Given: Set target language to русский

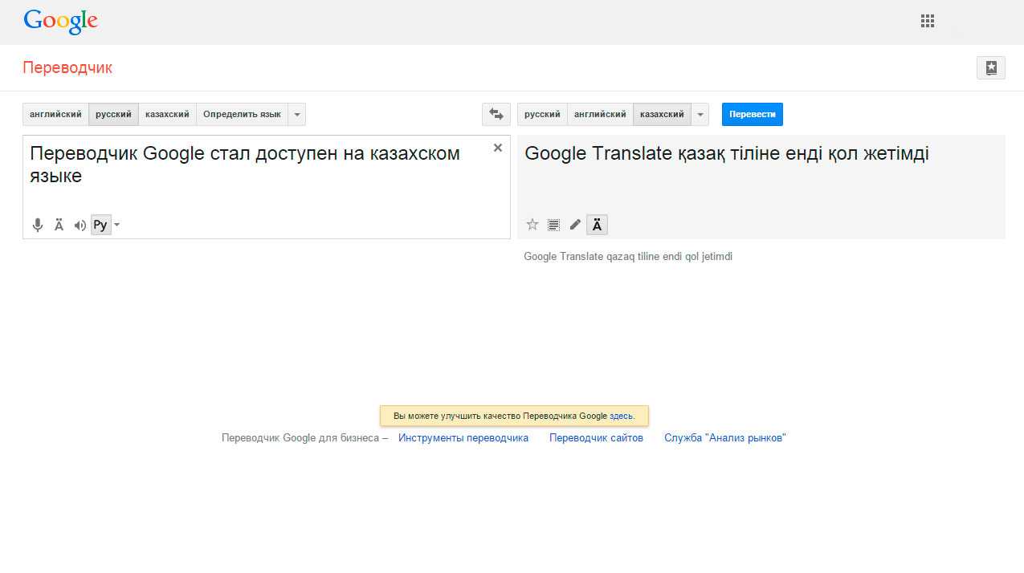Looking at the screenshot, I should tap(542, 115).
